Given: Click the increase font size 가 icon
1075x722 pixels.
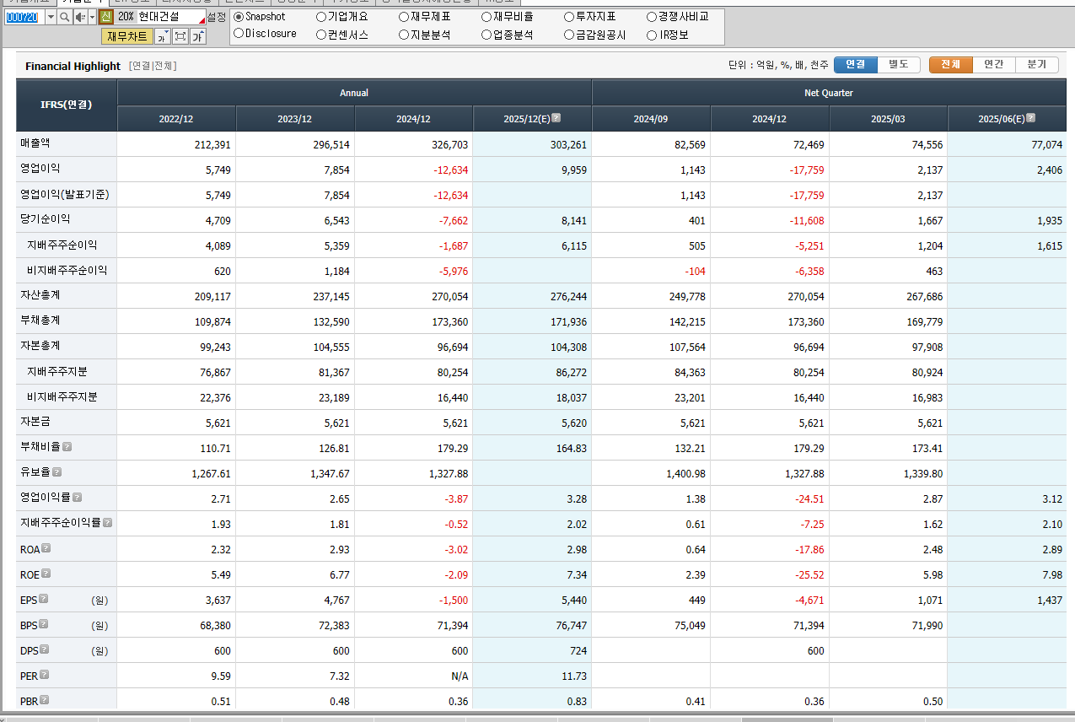Looking at the screenshot, I should click(x=198, y=36).
